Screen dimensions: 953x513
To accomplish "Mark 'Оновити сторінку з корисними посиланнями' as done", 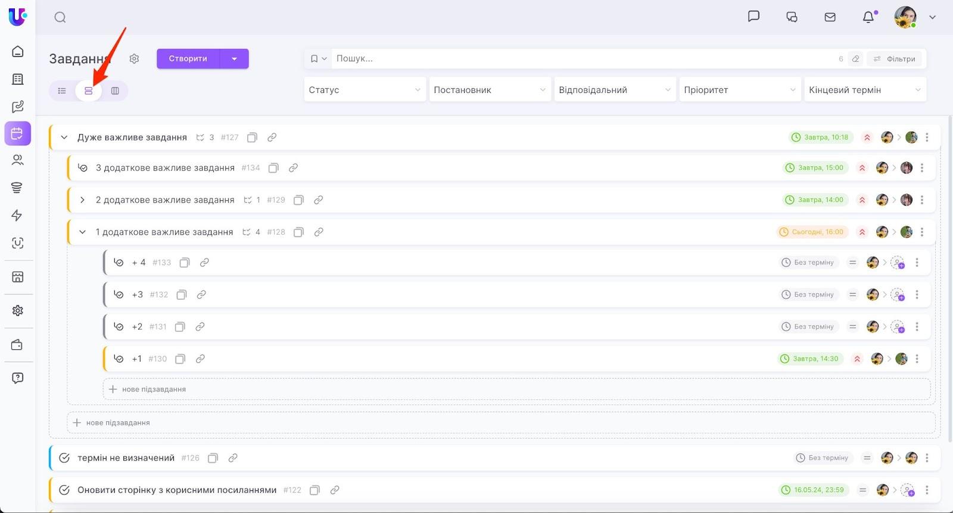I will (x=64, y=490).
